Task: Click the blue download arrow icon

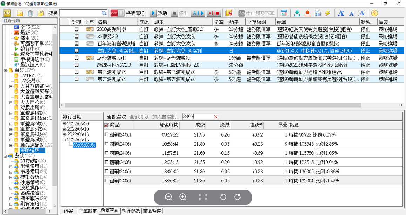Action: [297, 13]
